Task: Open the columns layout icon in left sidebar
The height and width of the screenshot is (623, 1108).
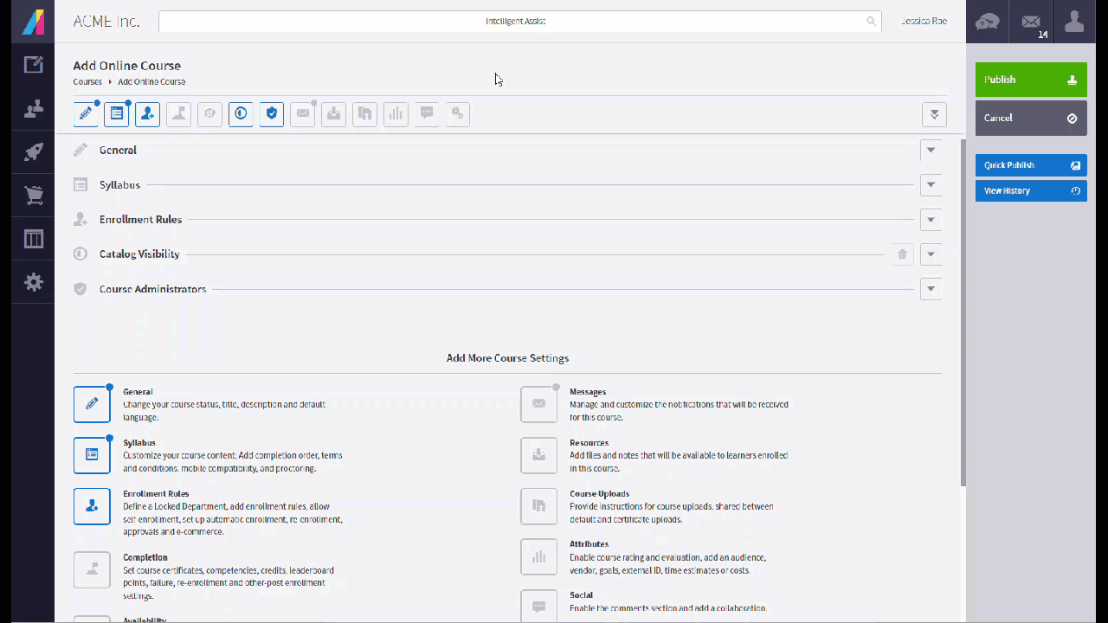Action: coord(34,239)
